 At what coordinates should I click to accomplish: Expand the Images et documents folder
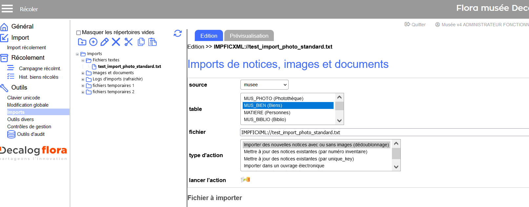83,73
